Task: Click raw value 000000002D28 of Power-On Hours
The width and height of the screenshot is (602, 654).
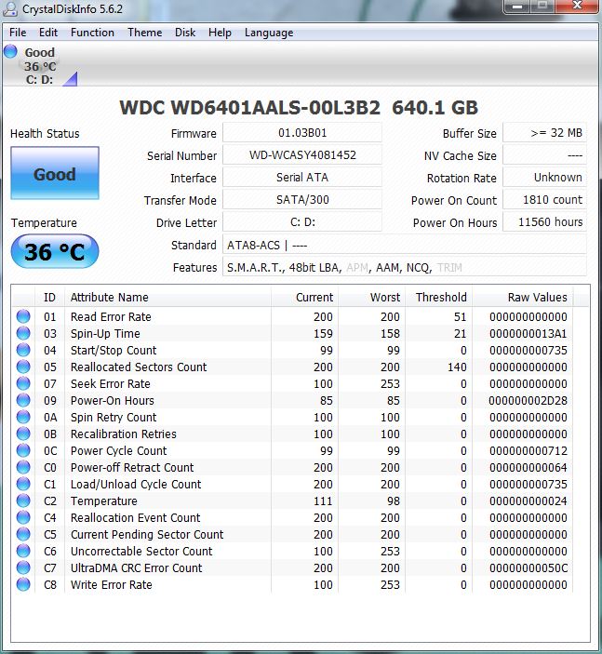Action: click(528, 400)
